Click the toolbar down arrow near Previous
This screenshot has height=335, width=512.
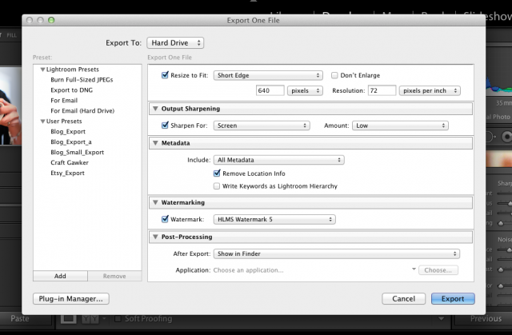[x=441, y=319]
